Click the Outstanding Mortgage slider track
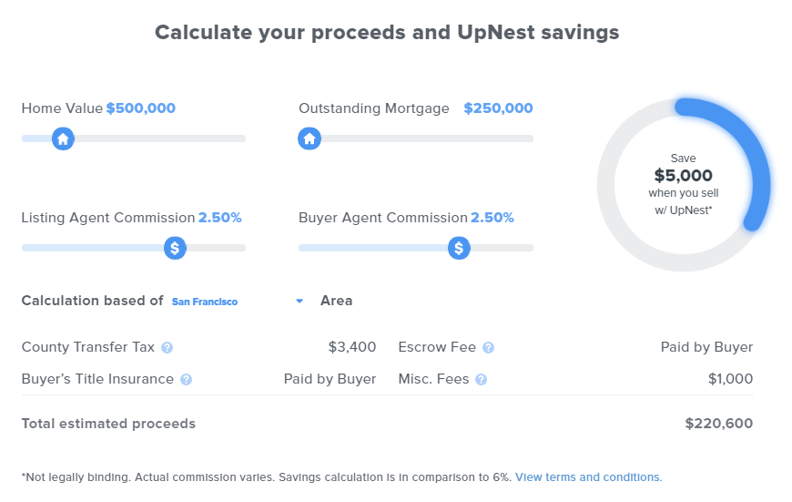The image size is (792, 502). click(428, 138)
